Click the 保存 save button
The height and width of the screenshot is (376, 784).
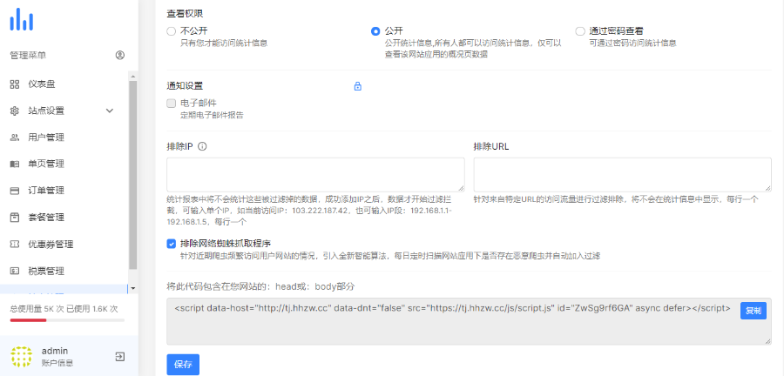coord(183,365)
